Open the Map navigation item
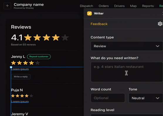 [133, 6]
